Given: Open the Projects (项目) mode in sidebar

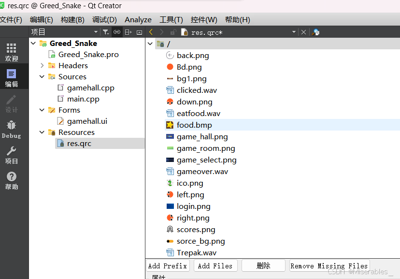Looking at the screenshot, I should (x=12, y=155).
